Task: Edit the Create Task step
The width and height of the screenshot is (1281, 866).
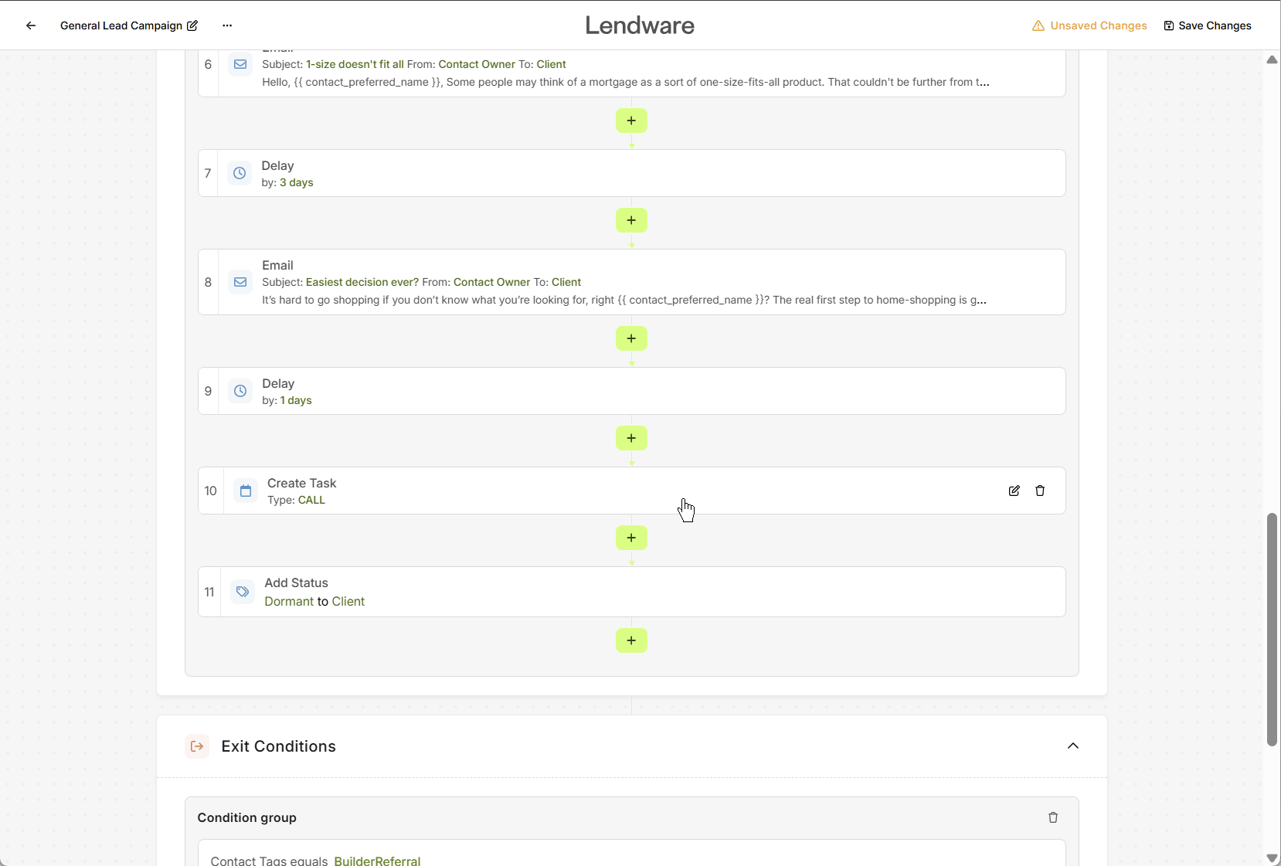Action: coord(1014,491)
